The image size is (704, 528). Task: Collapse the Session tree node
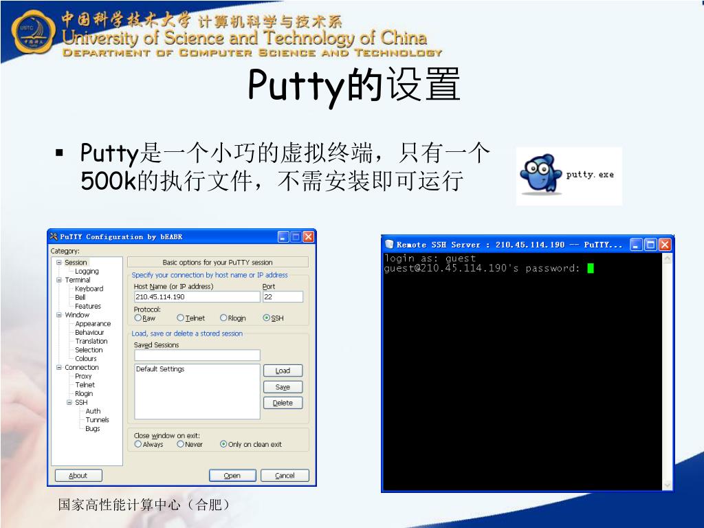pyautogui.click(x=59, y=262)
